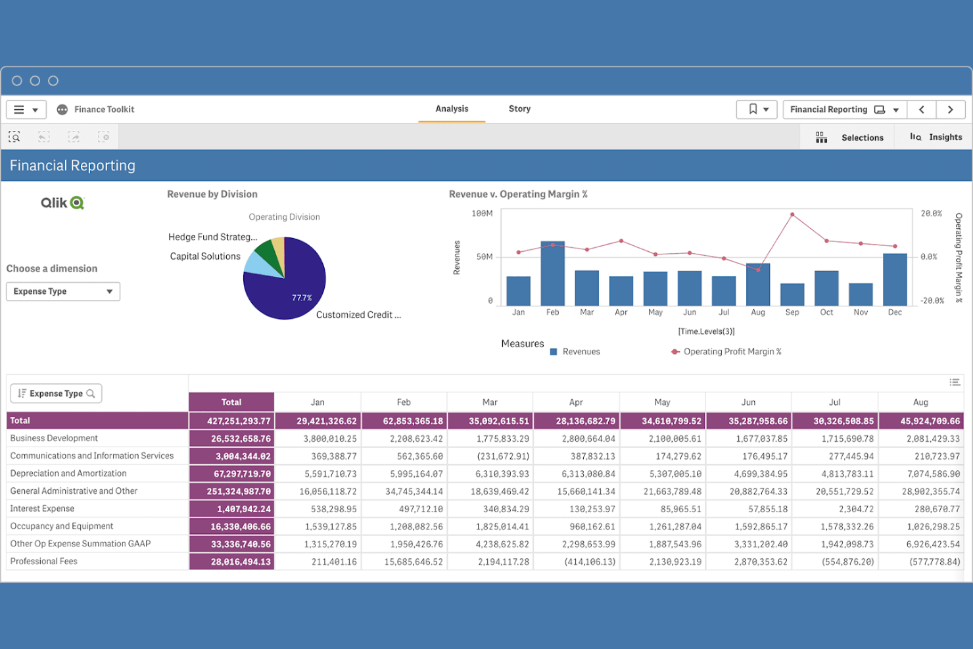
Task: Open the Expense Type dimension dropdown
Action: pyautogui.click(x=62, y=291)
